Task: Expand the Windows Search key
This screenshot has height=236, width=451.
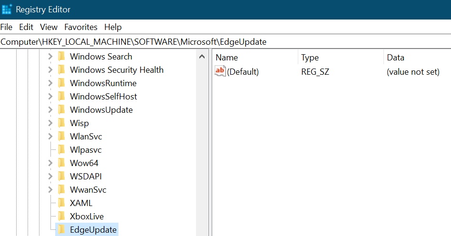Action: 50,57
